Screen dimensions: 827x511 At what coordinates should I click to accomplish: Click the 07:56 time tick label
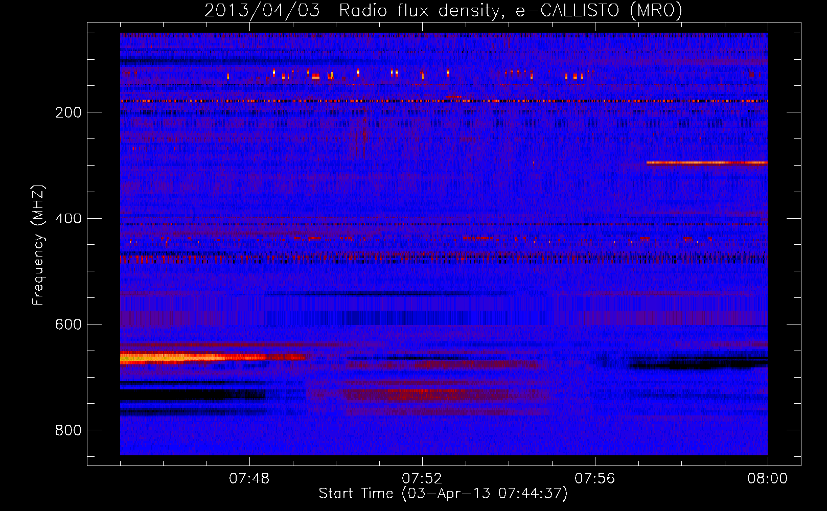coord(595,479)
